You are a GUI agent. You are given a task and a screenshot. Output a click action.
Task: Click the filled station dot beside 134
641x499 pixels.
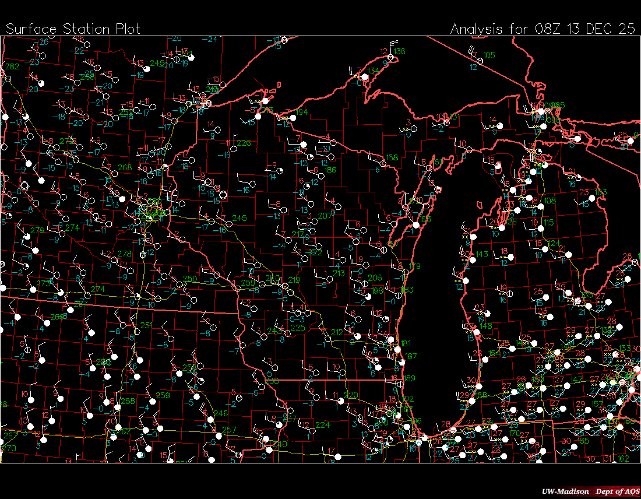tap(364, 76)
